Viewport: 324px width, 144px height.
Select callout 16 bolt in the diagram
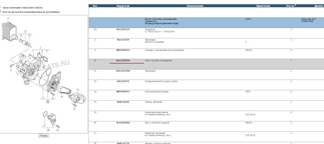point(74,109)
